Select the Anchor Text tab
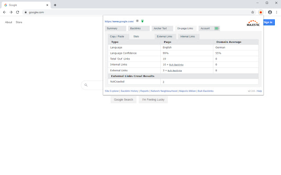The width and height of the screenshot is (281, 175). point(163,28)
